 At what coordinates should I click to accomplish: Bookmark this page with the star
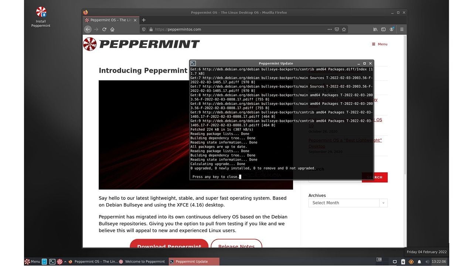coord(344,29)
